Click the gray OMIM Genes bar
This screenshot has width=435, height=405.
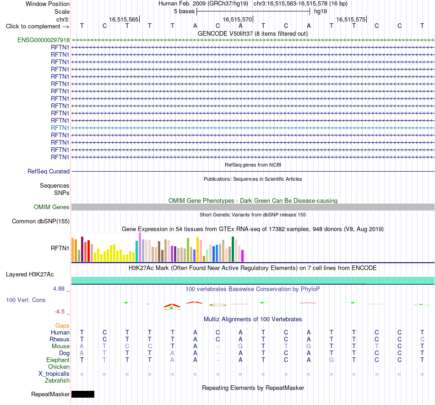coord(253,207)
